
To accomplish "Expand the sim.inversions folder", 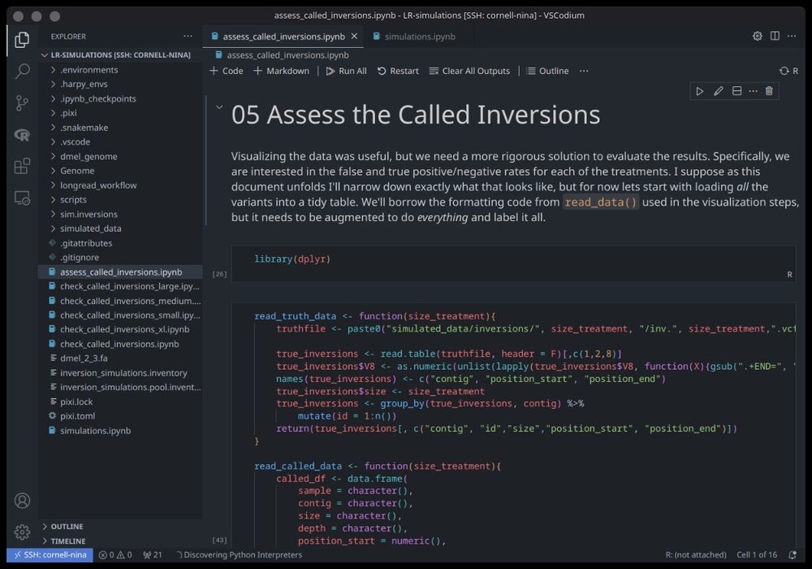I will click(89, 214).
